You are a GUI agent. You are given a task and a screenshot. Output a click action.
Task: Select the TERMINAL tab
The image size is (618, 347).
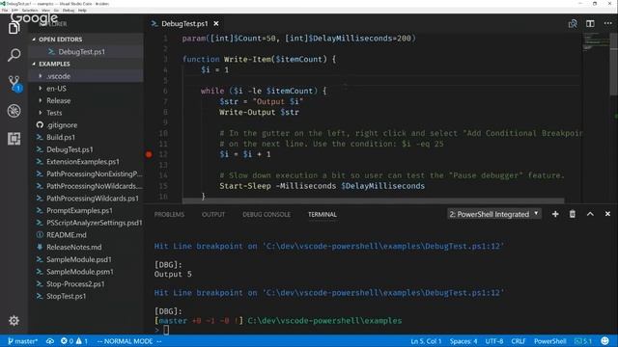point(323,214)
